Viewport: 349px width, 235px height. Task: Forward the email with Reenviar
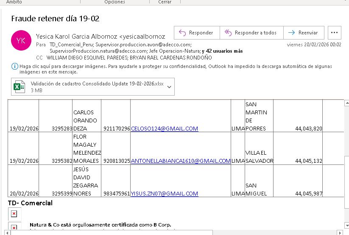[304, 33]
